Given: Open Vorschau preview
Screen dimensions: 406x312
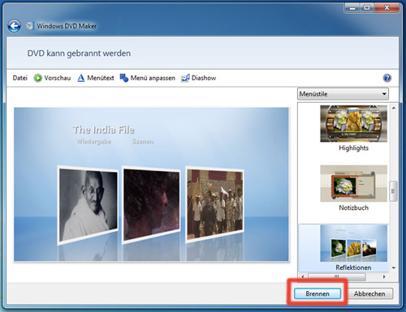Looking at the screenshot, I should pyautogui.click(x=58, y=78).
